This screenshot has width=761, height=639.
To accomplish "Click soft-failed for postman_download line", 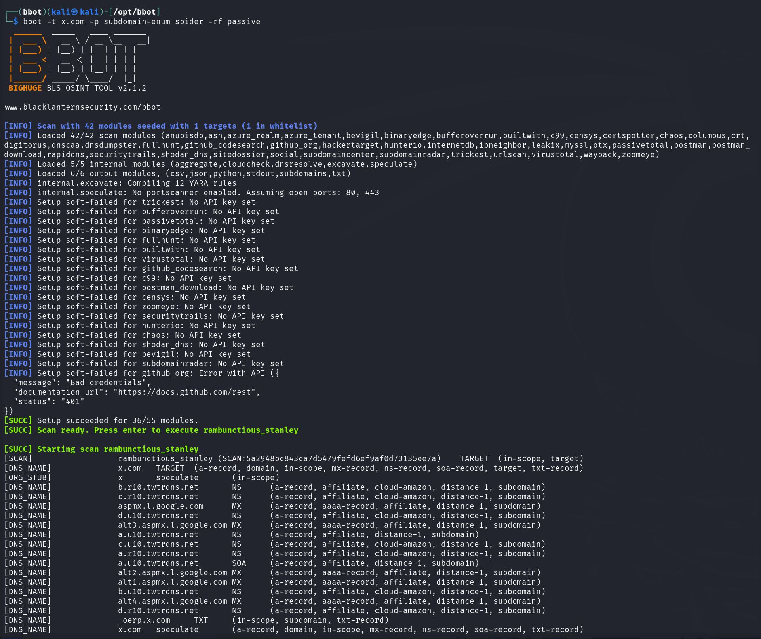I will (148, 287).
